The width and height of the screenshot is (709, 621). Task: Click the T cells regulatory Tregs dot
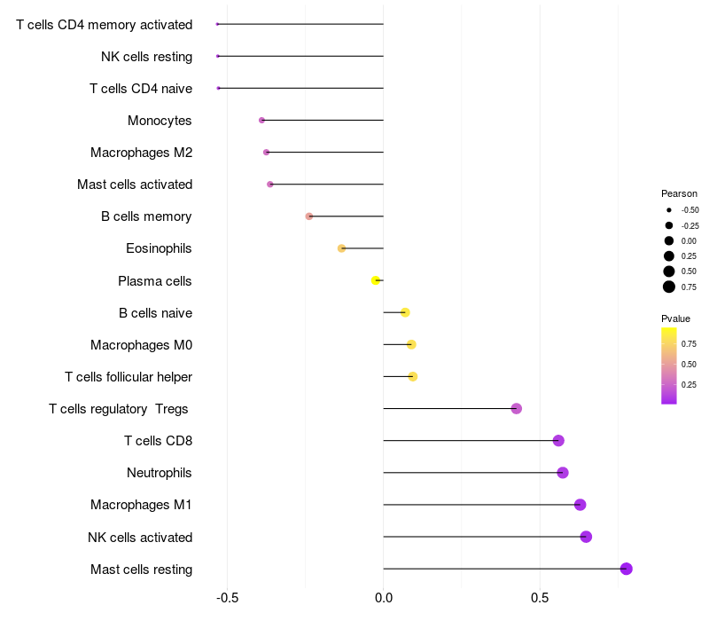pos(517,409)
